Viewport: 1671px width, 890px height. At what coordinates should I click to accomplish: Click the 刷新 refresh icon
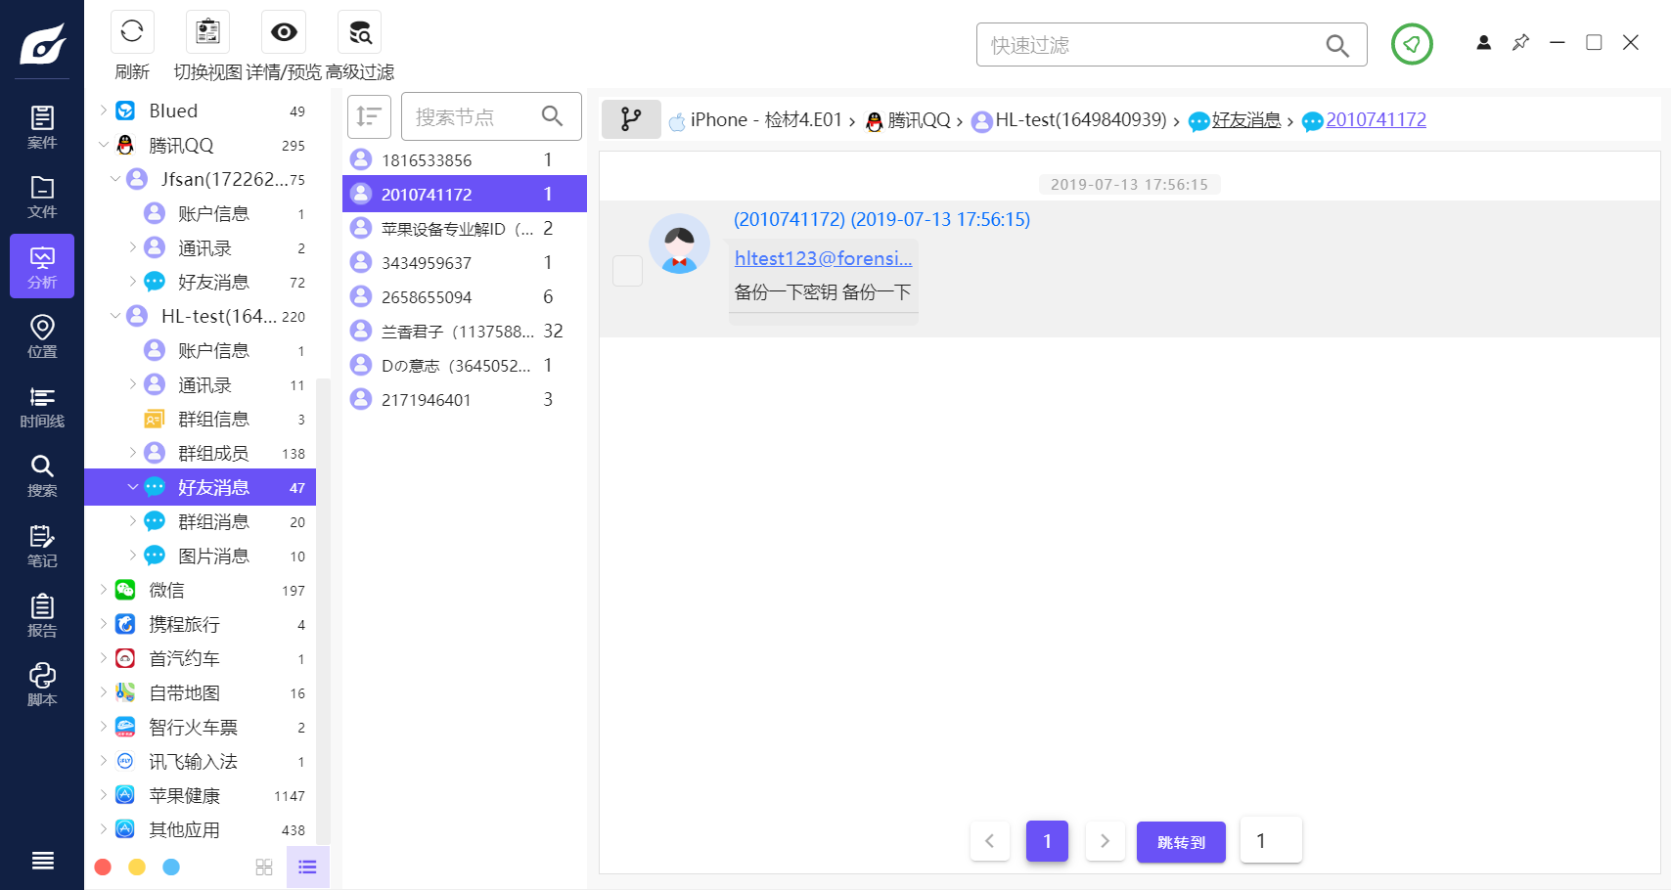pos(132,32)
